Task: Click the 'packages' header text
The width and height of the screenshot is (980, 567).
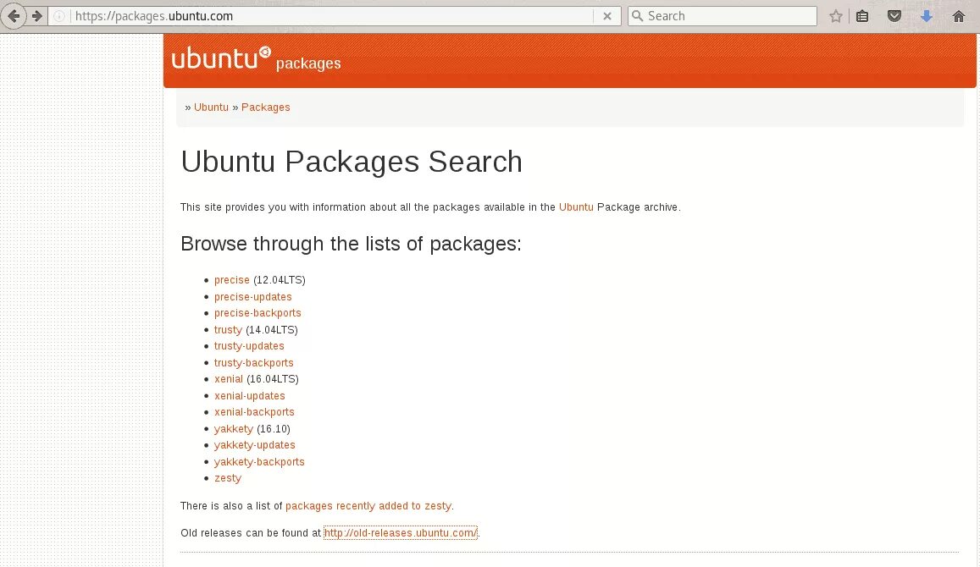Action: point(308,63)
